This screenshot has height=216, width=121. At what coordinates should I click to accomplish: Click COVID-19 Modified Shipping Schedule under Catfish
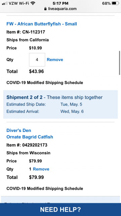[x=45, y=188]
